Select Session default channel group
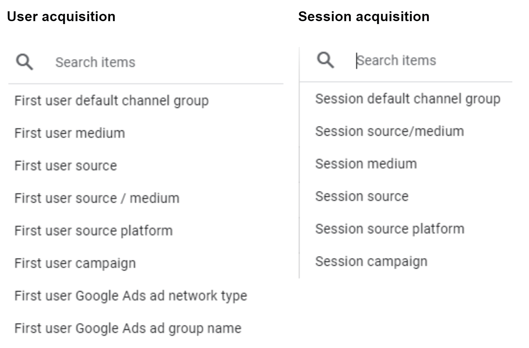Viewport: 529px width, 348px height. point(408,98)
